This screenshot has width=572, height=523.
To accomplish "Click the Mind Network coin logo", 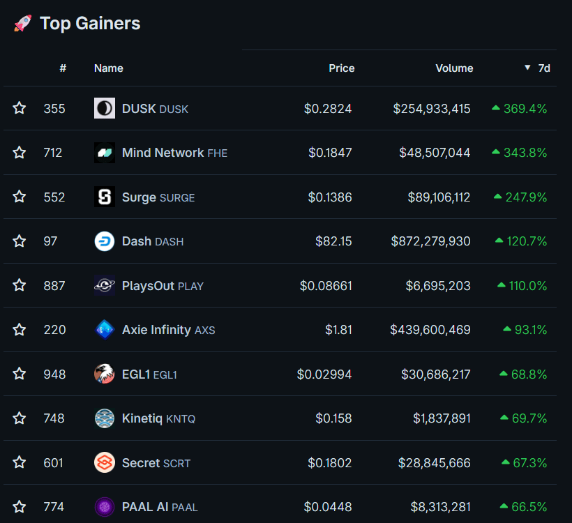I will [x=105, y=153].
